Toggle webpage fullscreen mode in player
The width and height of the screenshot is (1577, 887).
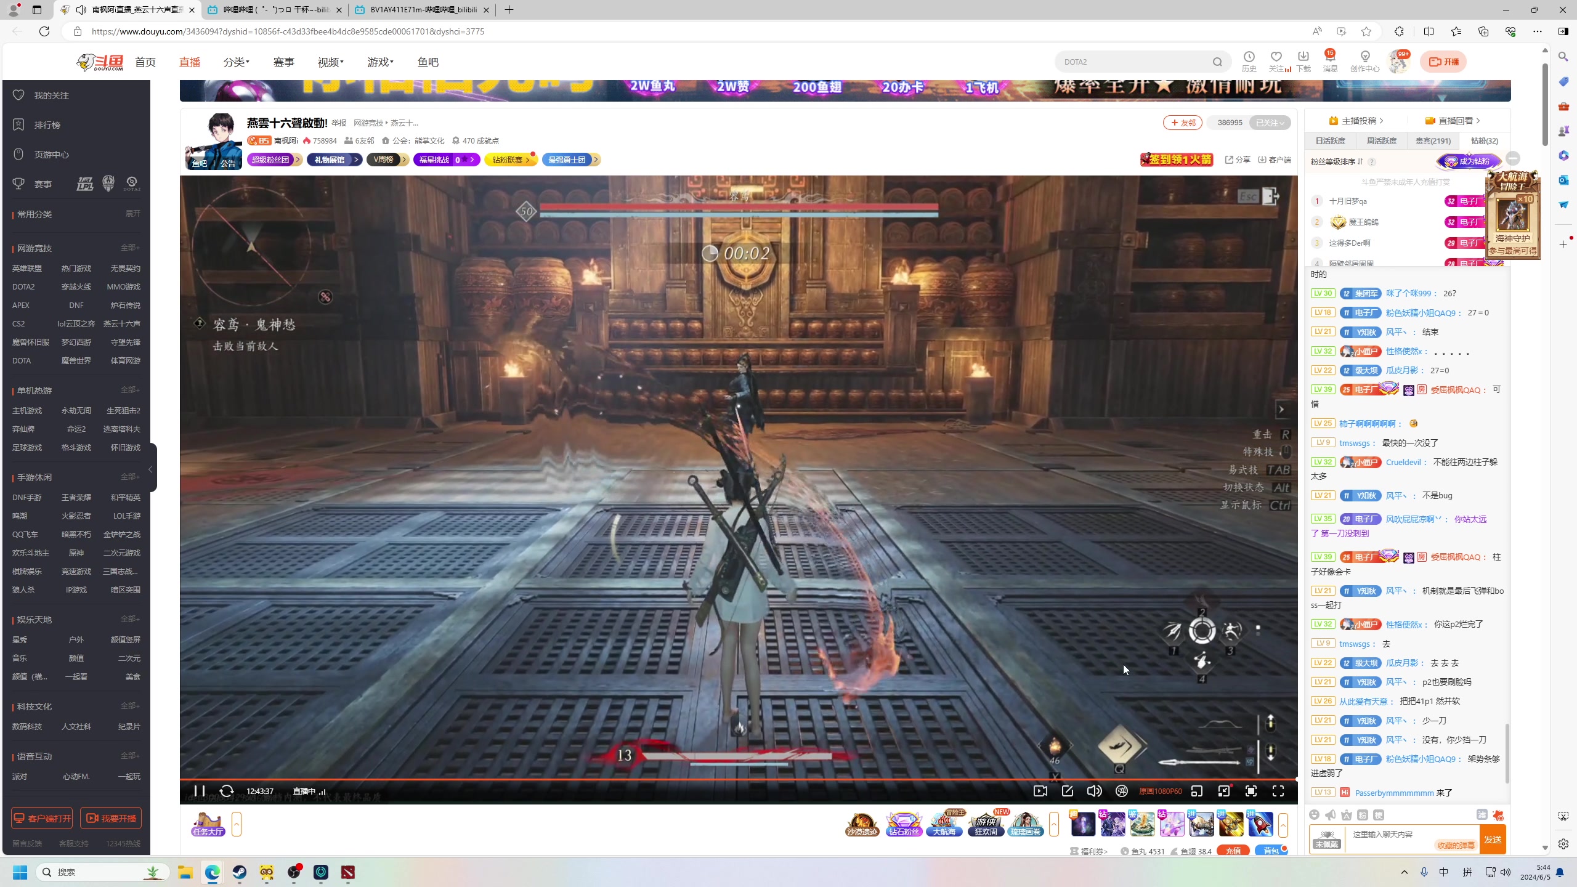(1251, 791)
